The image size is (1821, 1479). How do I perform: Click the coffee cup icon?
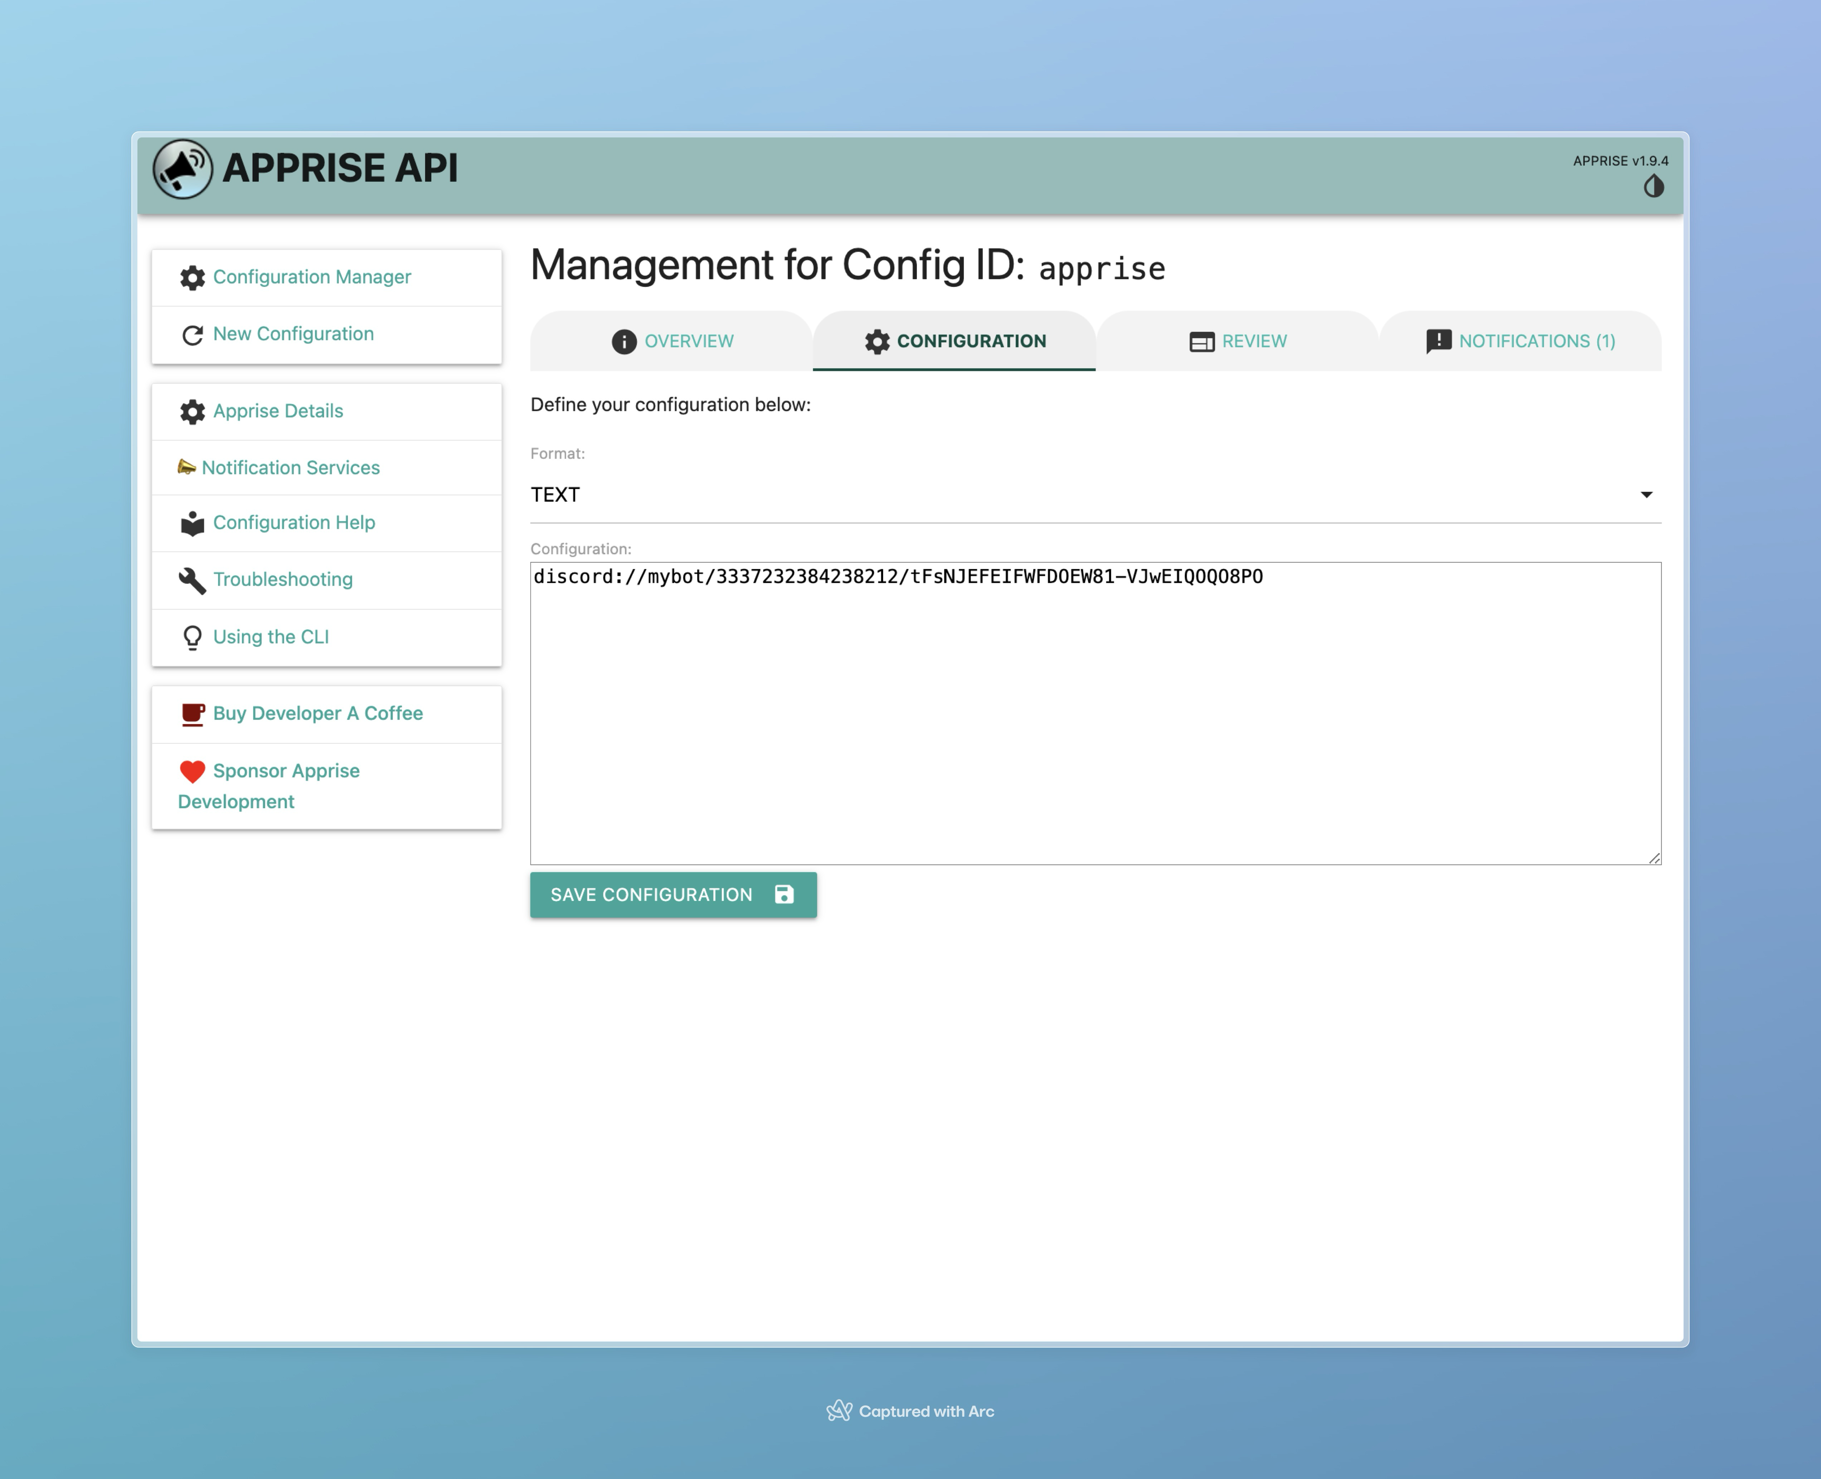point(193,714)
